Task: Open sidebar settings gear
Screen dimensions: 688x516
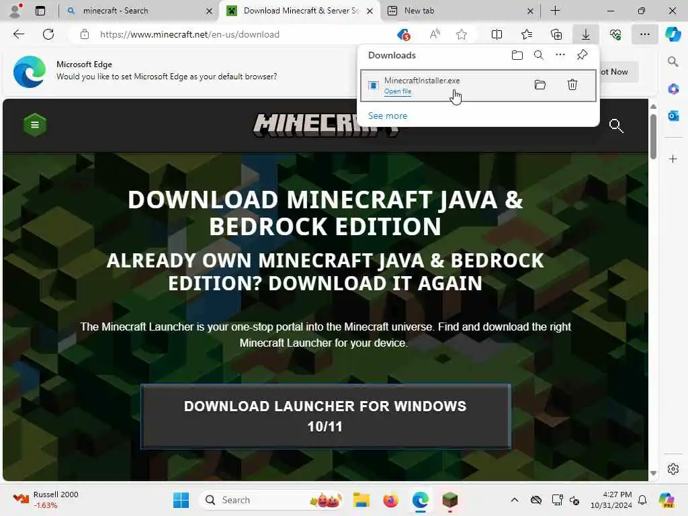Action: 673,469
